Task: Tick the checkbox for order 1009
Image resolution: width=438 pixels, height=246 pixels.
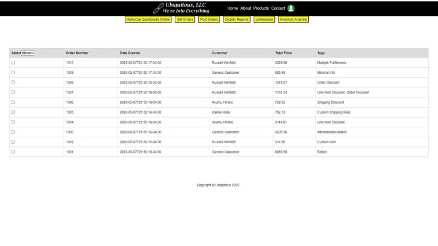Action: [x=13, y=73]
